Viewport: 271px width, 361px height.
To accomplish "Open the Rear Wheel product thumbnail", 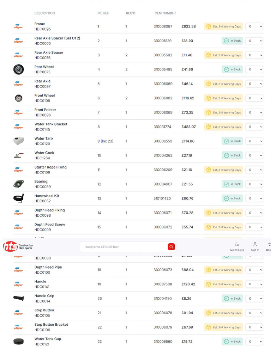I will 18,69.
